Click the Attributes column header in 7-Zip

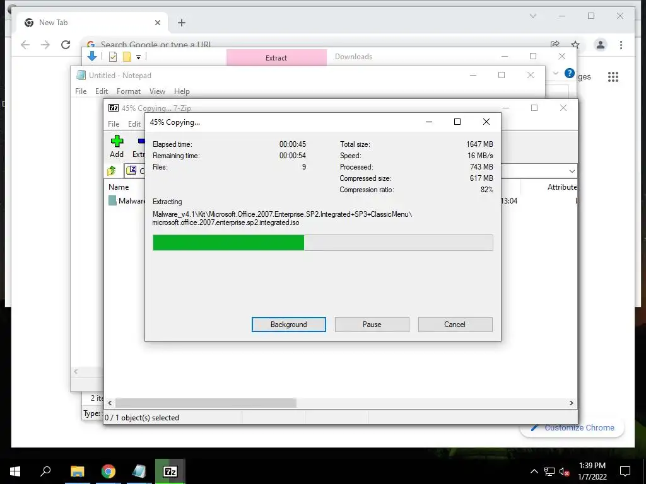coord(561,187)
